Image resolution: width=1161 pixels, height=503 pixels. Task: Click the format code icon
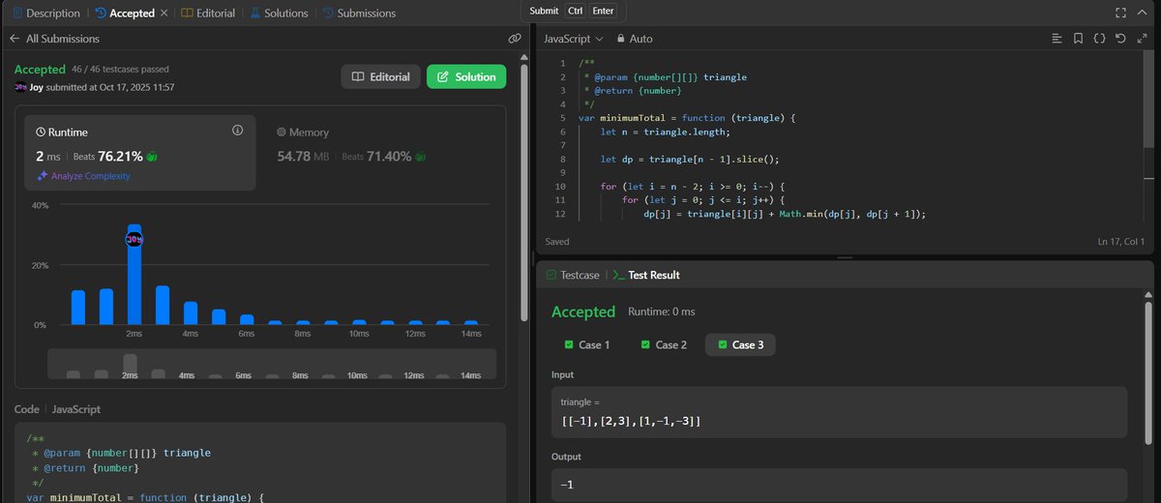tap(1057, 39)
